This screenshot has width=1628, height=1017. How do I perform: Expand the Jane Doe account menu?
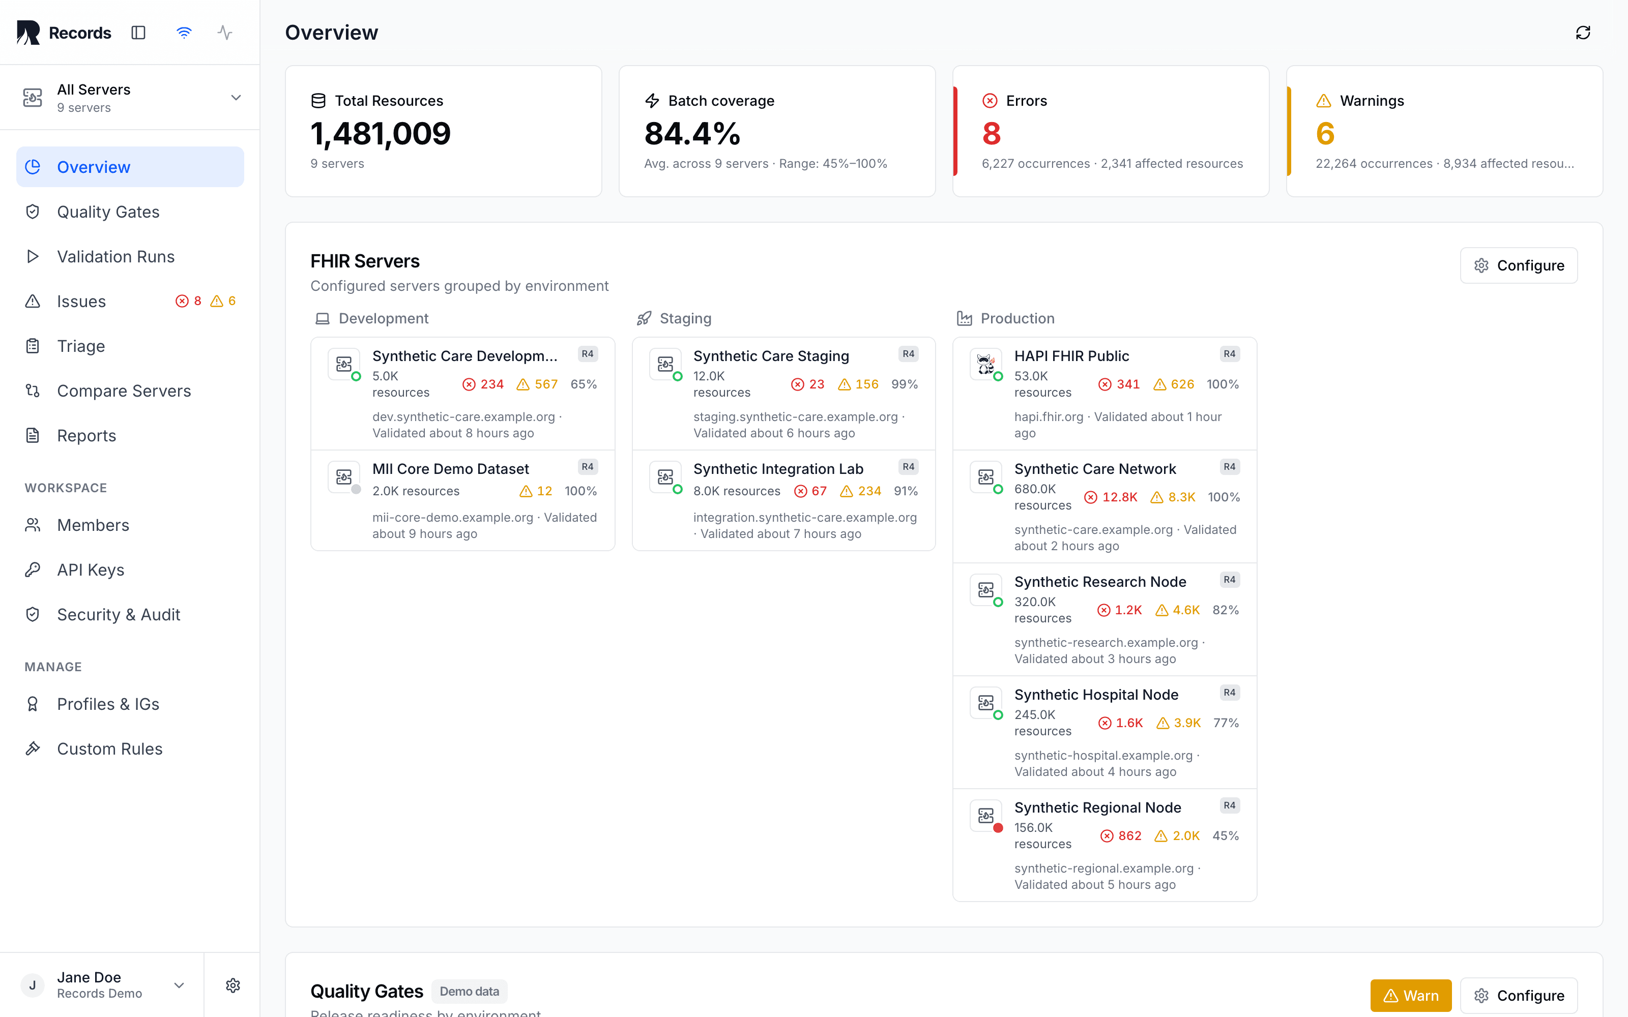click(102, 985)
